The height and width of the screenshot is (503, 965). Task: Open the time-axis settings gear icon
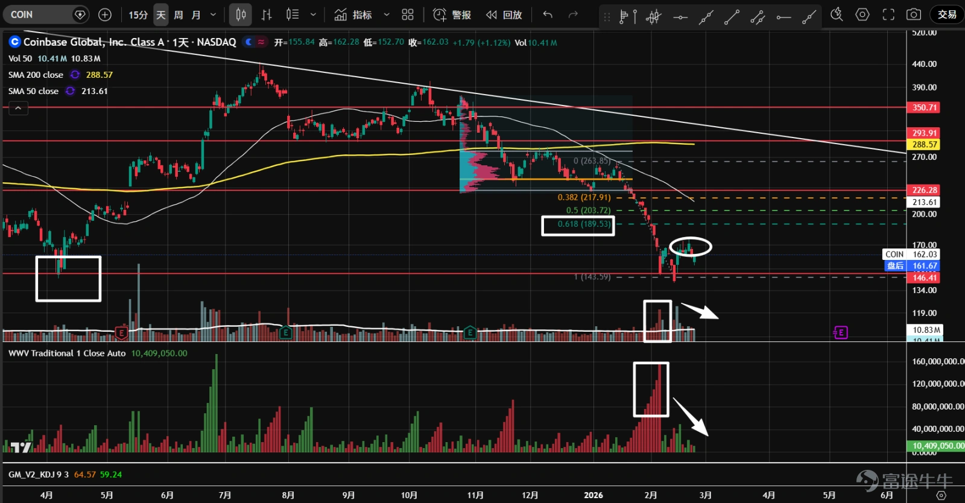941,495
